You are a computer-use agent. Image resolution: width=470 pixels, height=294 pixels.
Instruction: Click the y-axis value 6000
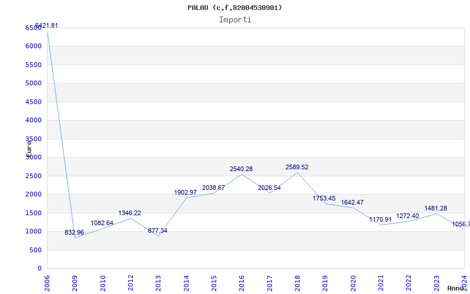[33, 46]
